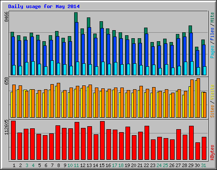Select the orange sites bar for day 21
217x170 pixels.
pyautogui.click(x=141, y=102)
